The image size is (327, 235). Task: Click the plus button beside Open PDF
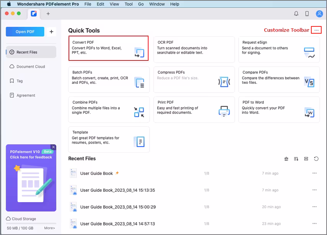pos(51,32)
